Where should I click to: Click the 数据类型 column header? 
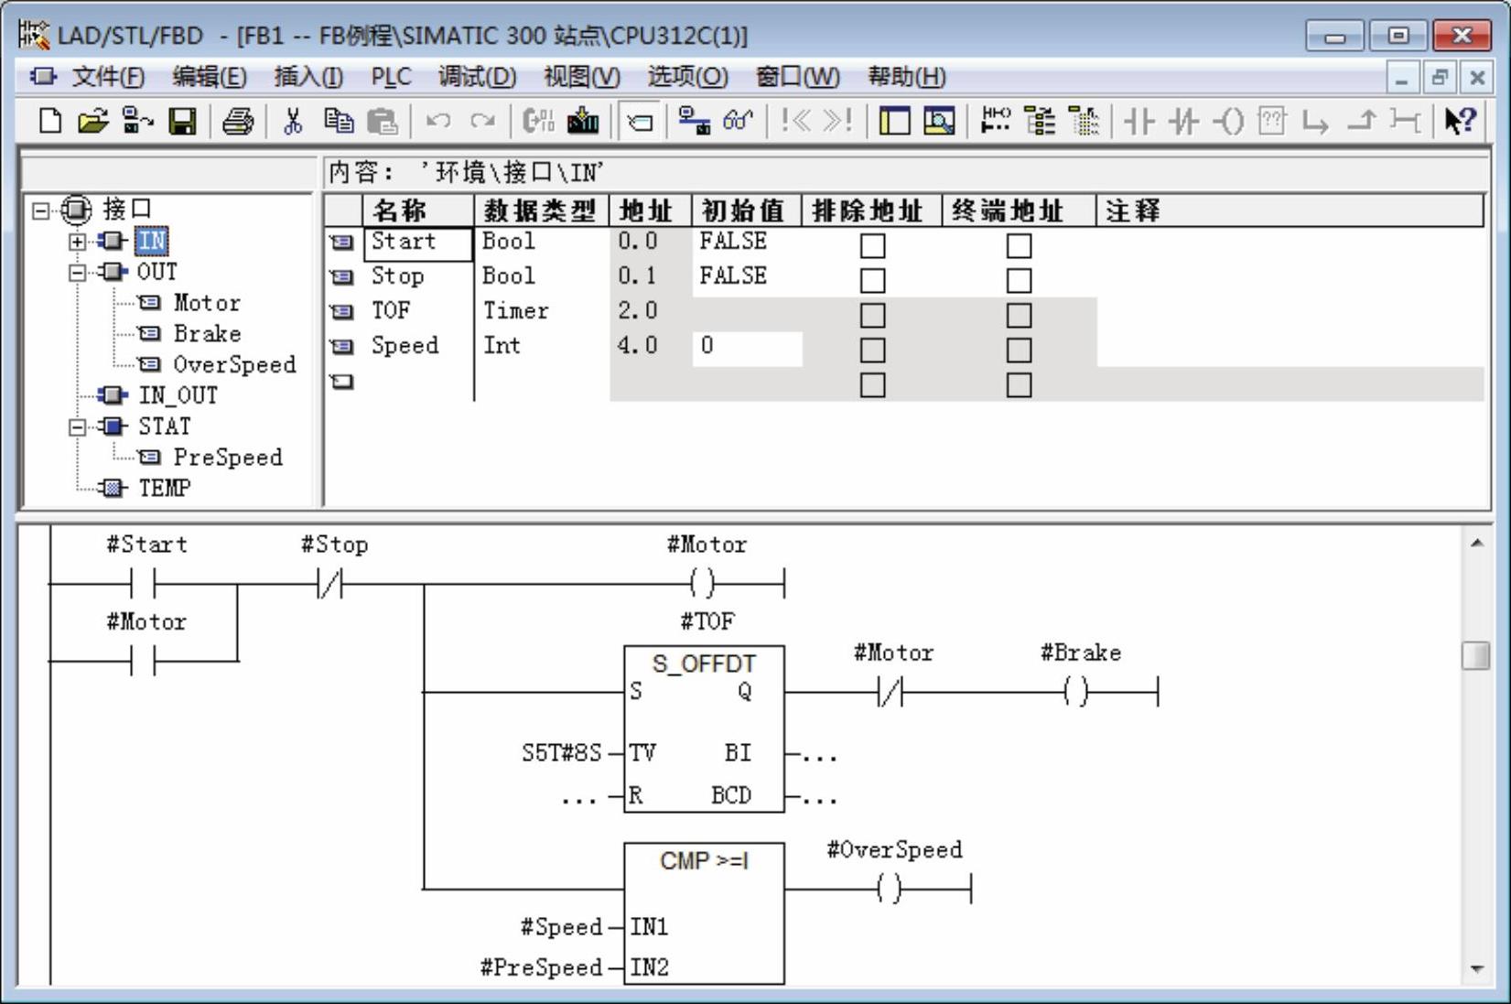click(x=542, y=211)
